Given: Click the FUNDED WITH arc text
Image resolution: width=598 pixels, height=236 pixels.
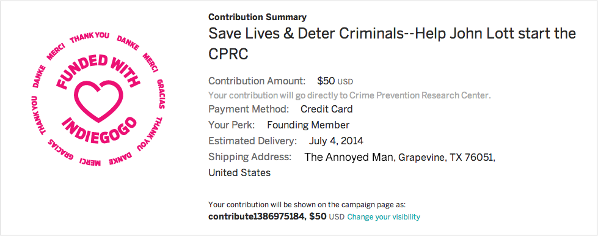Looking at the screenshot, I should (99, 71).
